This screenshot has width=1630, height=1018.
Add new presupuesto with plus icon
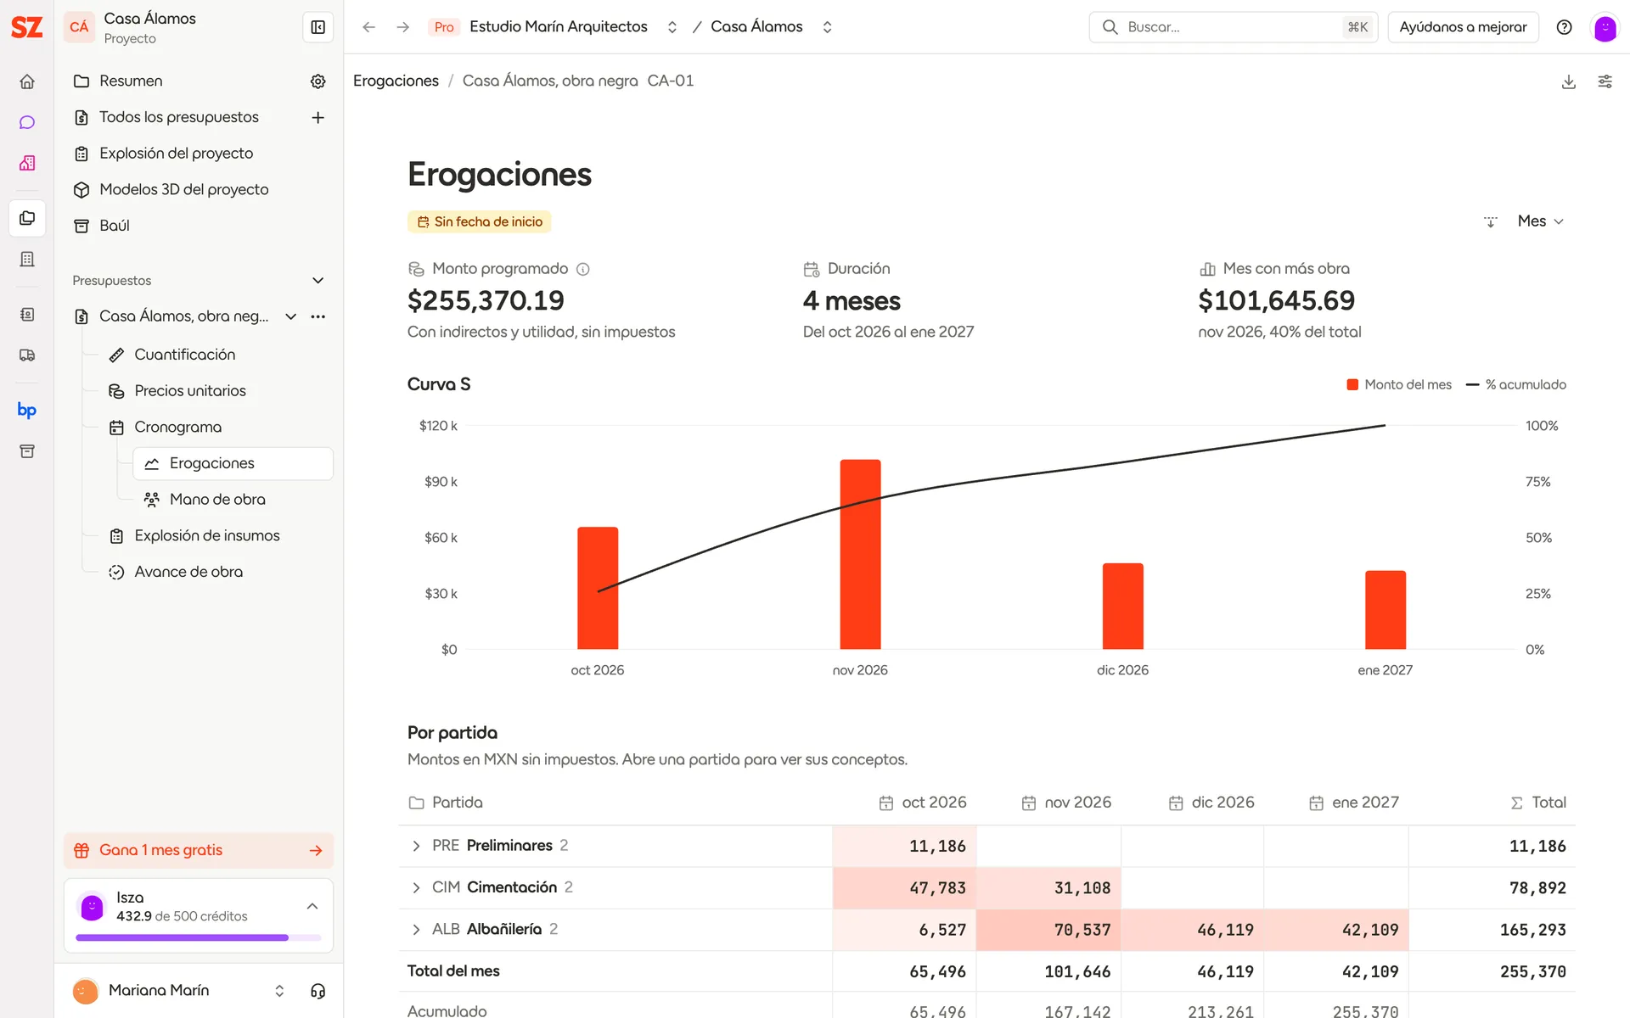click(318, 117)
